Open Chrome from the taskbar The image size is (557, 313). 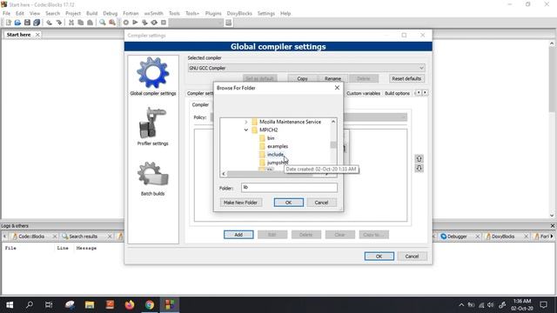(150, 304)
